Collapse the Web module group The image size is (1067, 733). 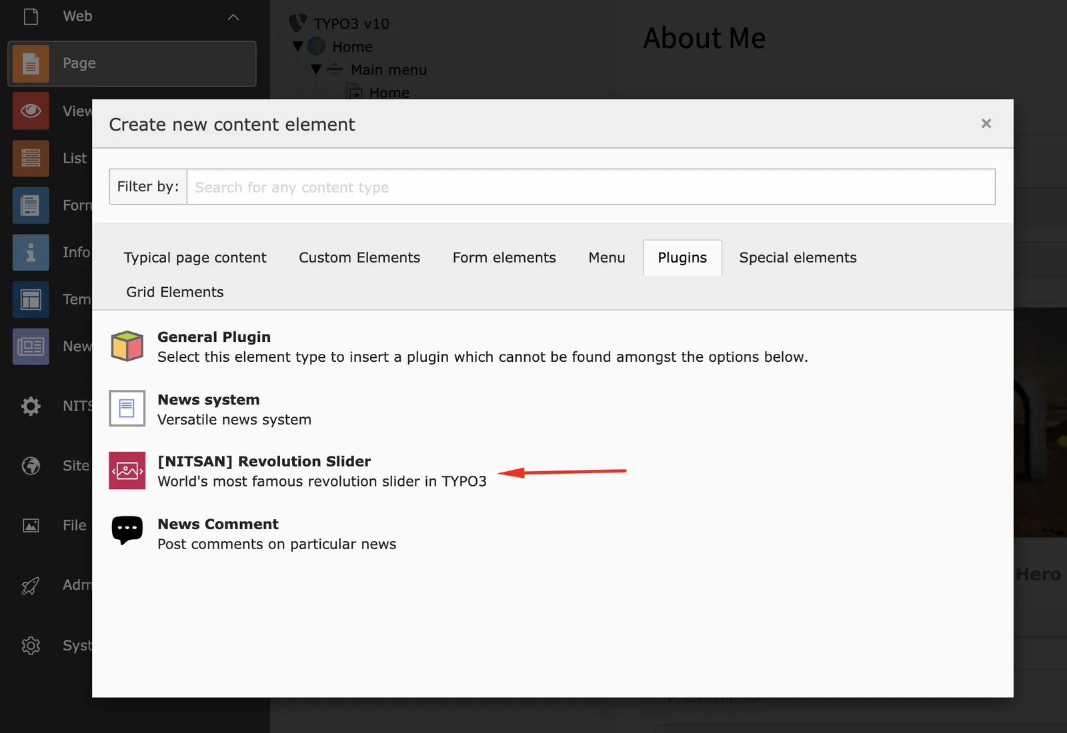pos(233,17)
